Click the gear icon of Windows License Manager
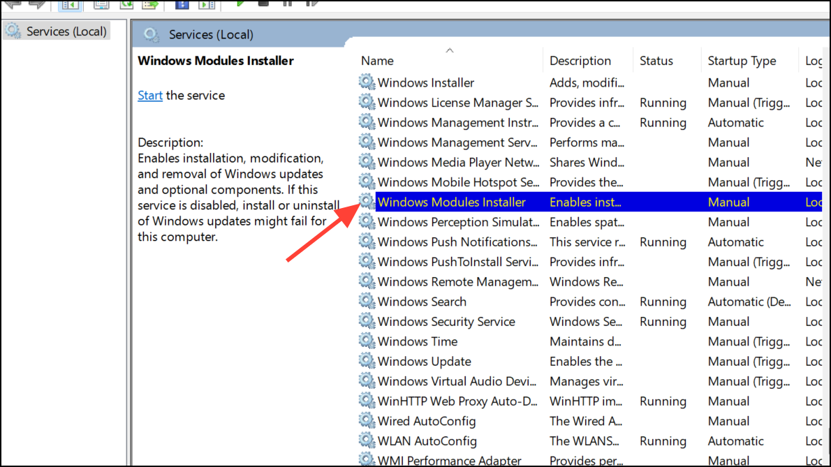Viewport: 831px width, 467px height. [x=367, y=102]
